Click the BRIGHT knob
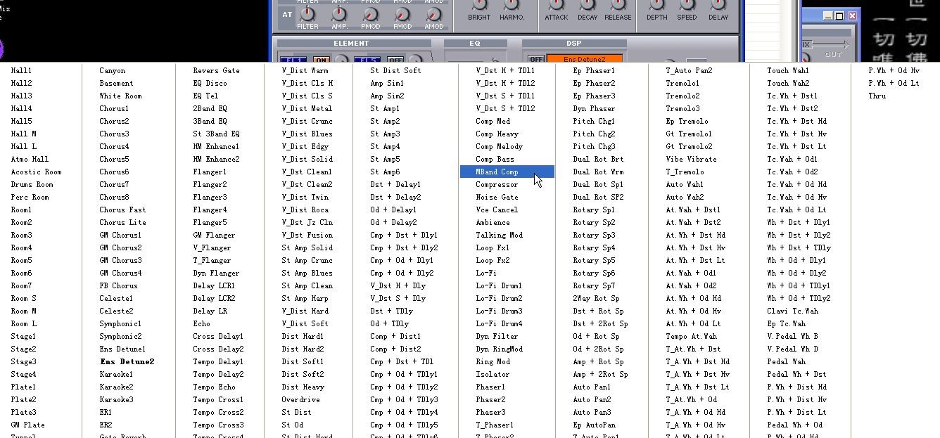This screenshot has width=940, height=438. (479, 4)
